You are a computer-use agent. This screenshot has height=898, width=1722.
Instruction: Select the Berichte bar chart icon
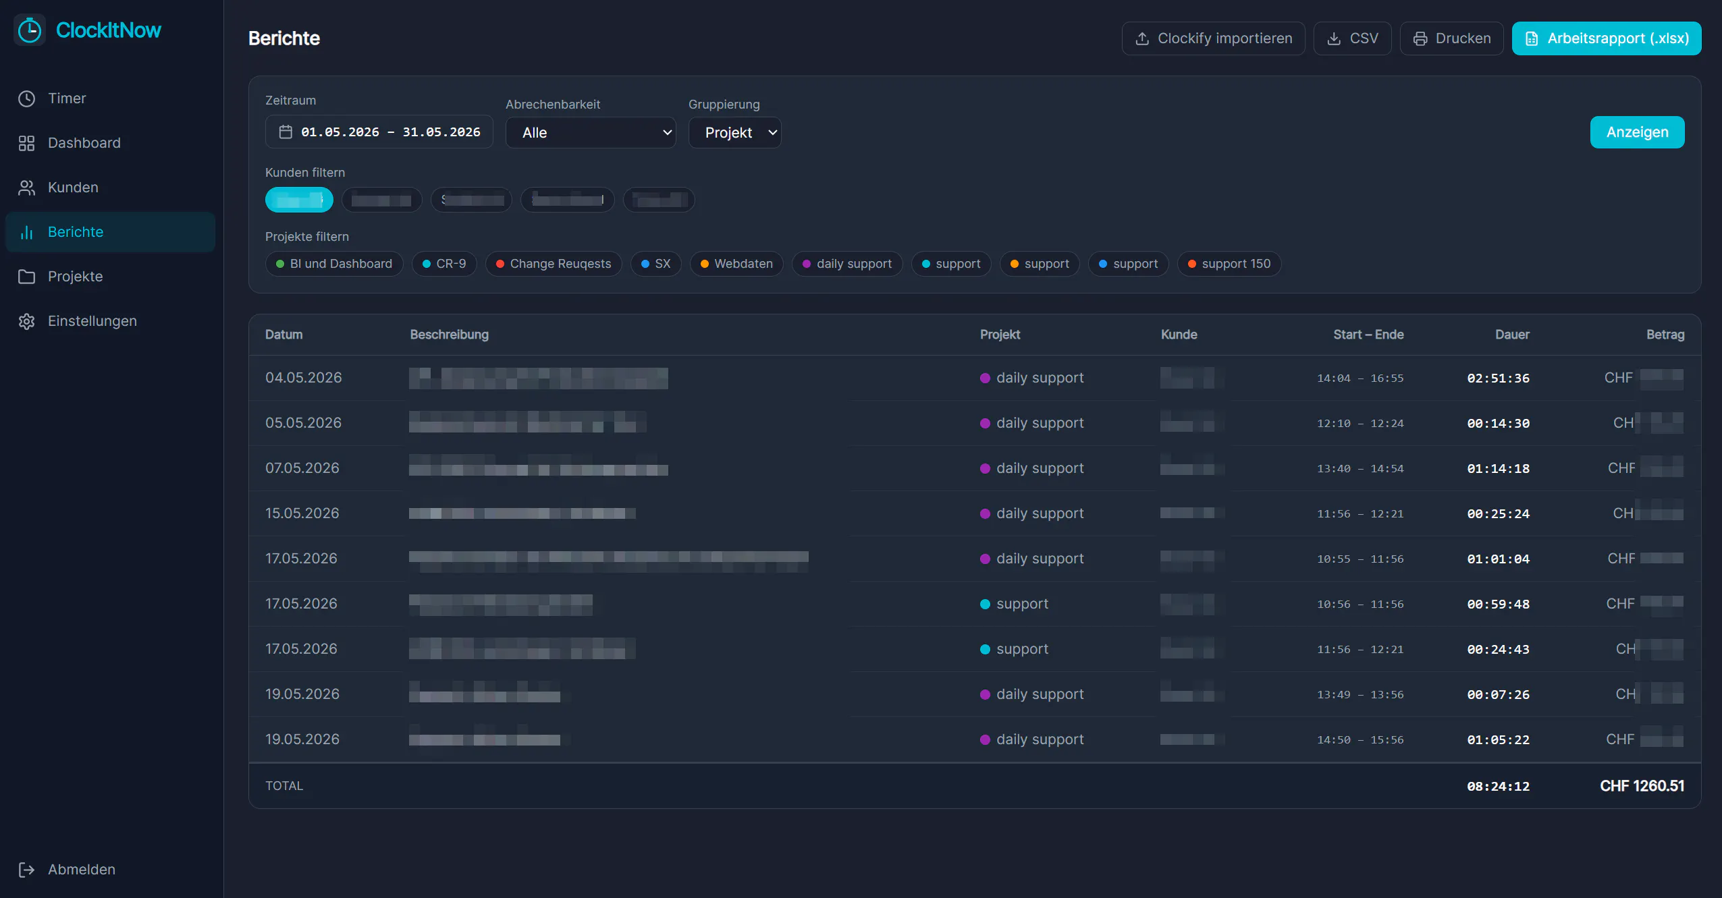pos(26,232)
